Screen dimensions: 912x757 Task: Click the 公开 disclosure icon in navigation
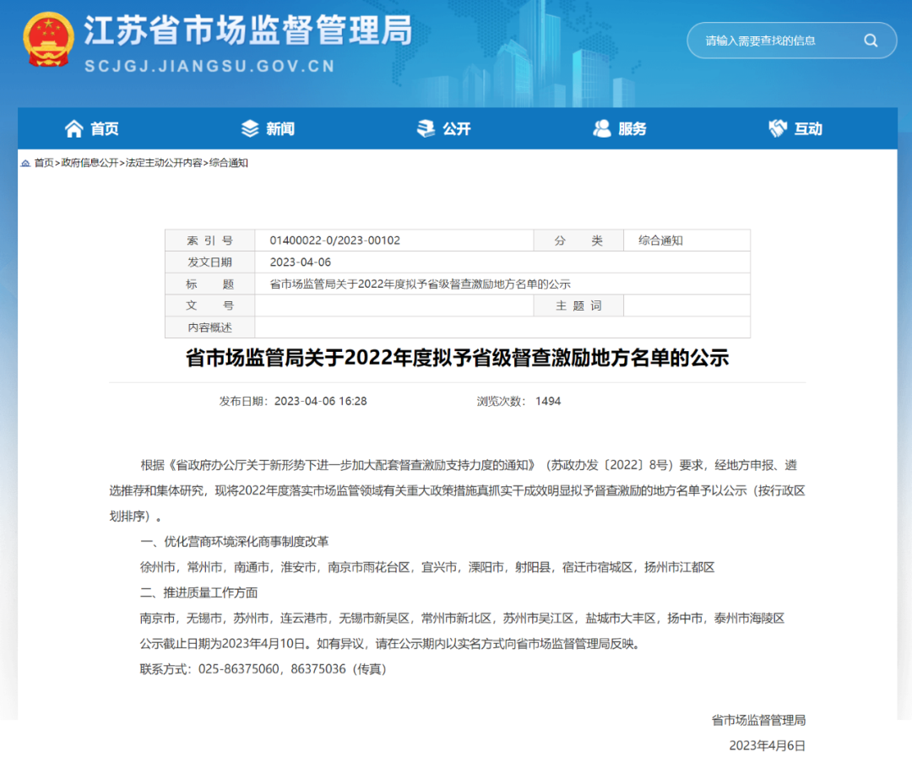[x=426, y=128]
